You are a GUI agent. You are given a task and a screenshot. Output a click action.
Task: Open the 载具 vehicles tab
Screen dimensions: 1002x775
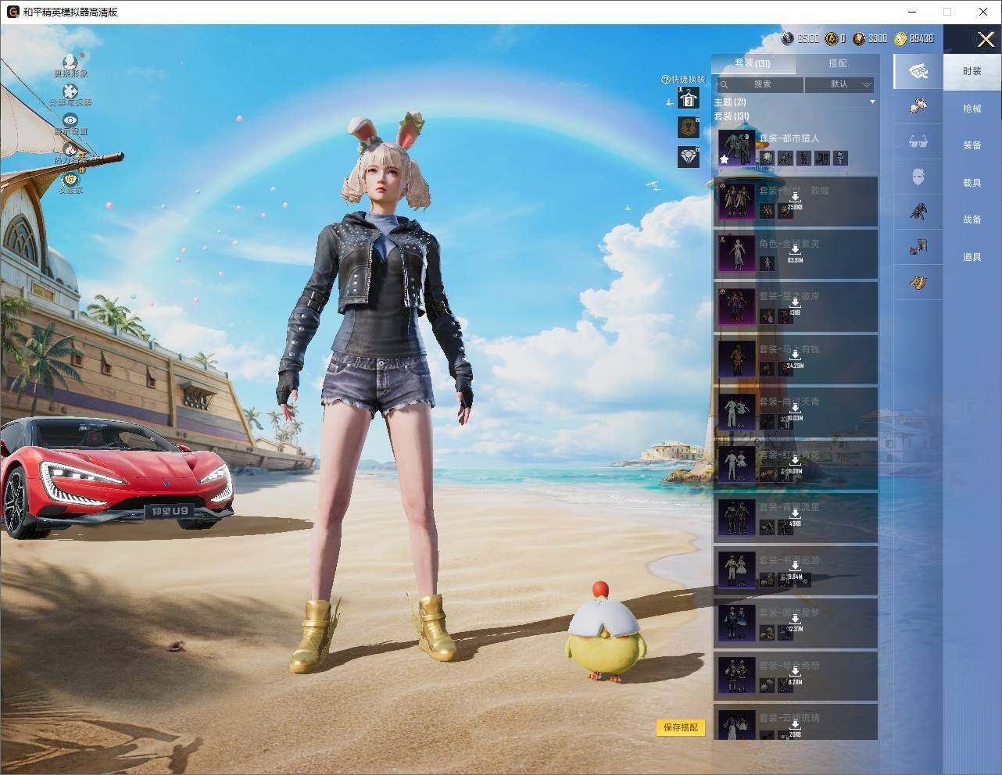click(x=972, y=183)
